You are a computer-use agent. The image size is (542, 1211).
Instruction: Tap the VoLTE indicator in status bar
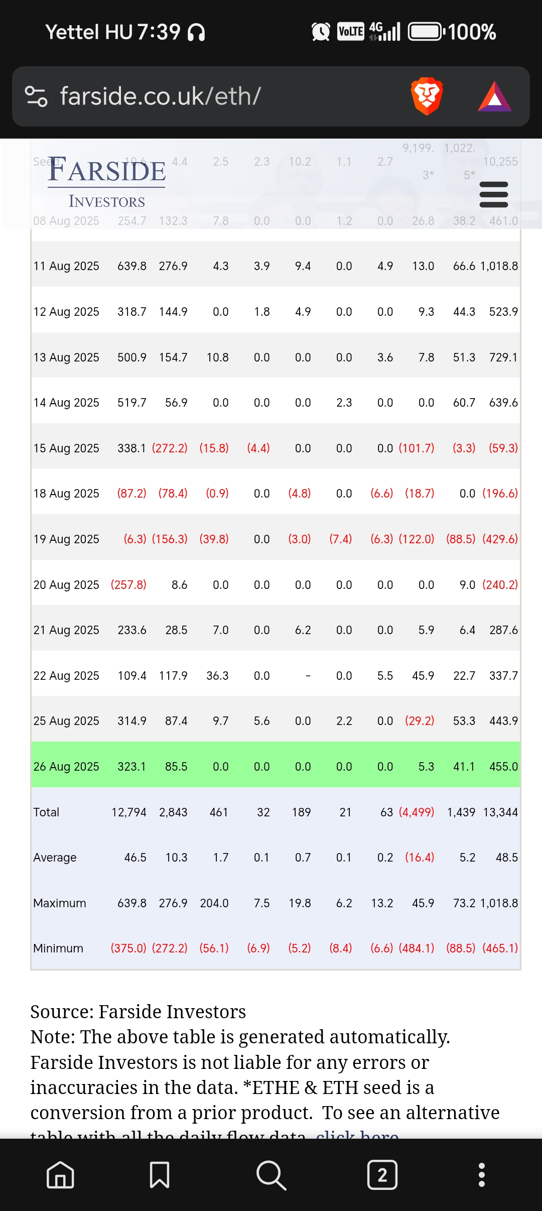350,32
